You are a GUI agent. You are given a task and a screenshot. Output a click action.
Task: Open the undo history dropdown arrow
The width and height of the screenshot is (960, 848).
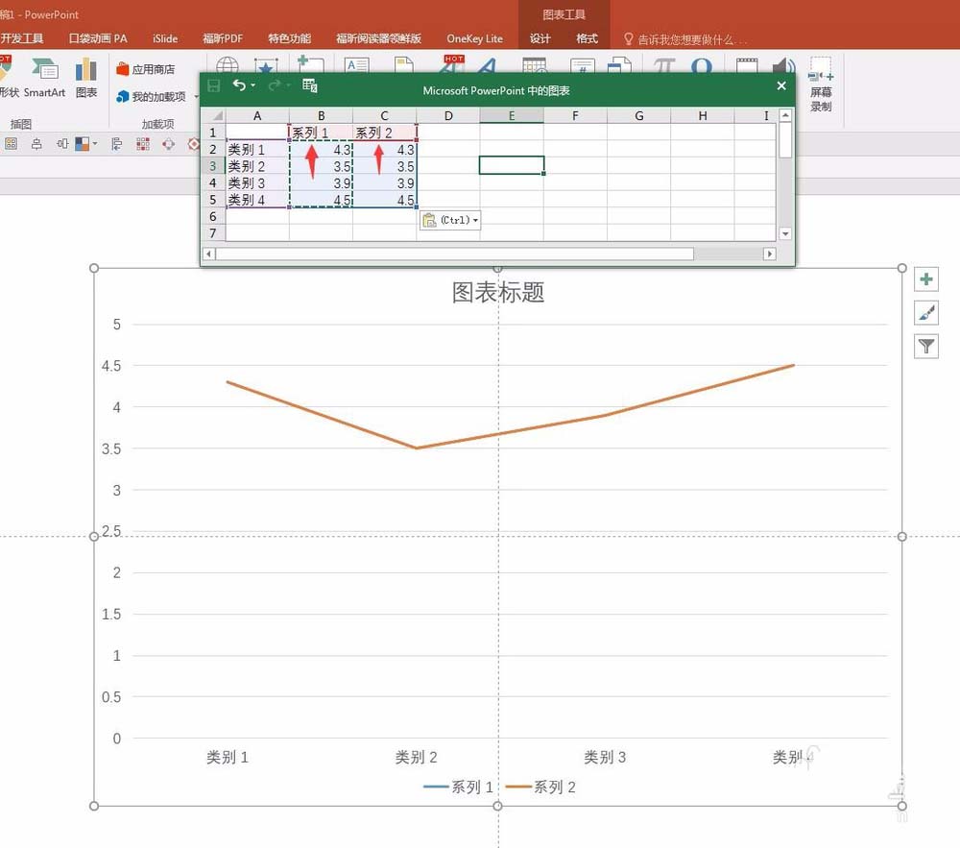pos(252,85)
